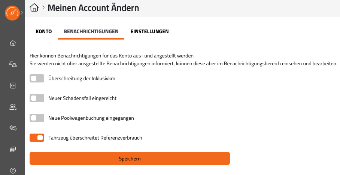Open the checklist icon in the sidebar

(13, 86)
